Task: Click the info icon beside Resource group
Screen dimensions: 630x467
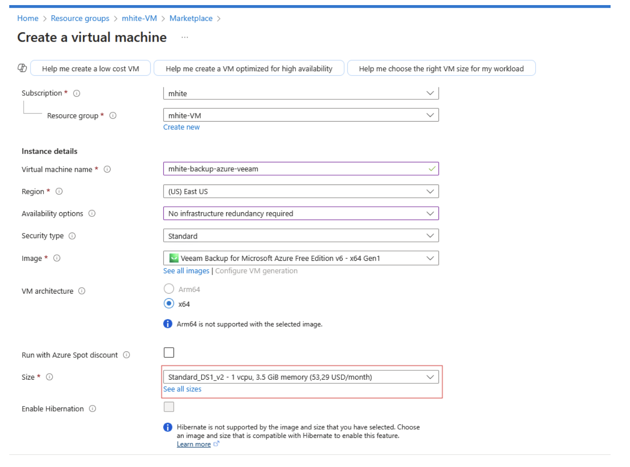Action: (x=113, y=116)
